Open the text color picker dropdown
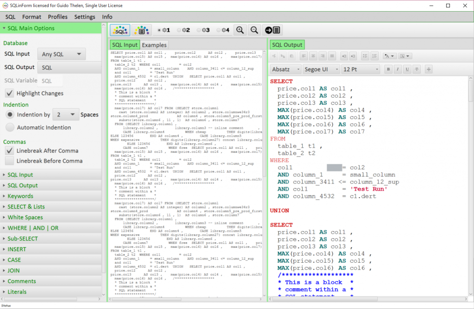 [389, 56]
